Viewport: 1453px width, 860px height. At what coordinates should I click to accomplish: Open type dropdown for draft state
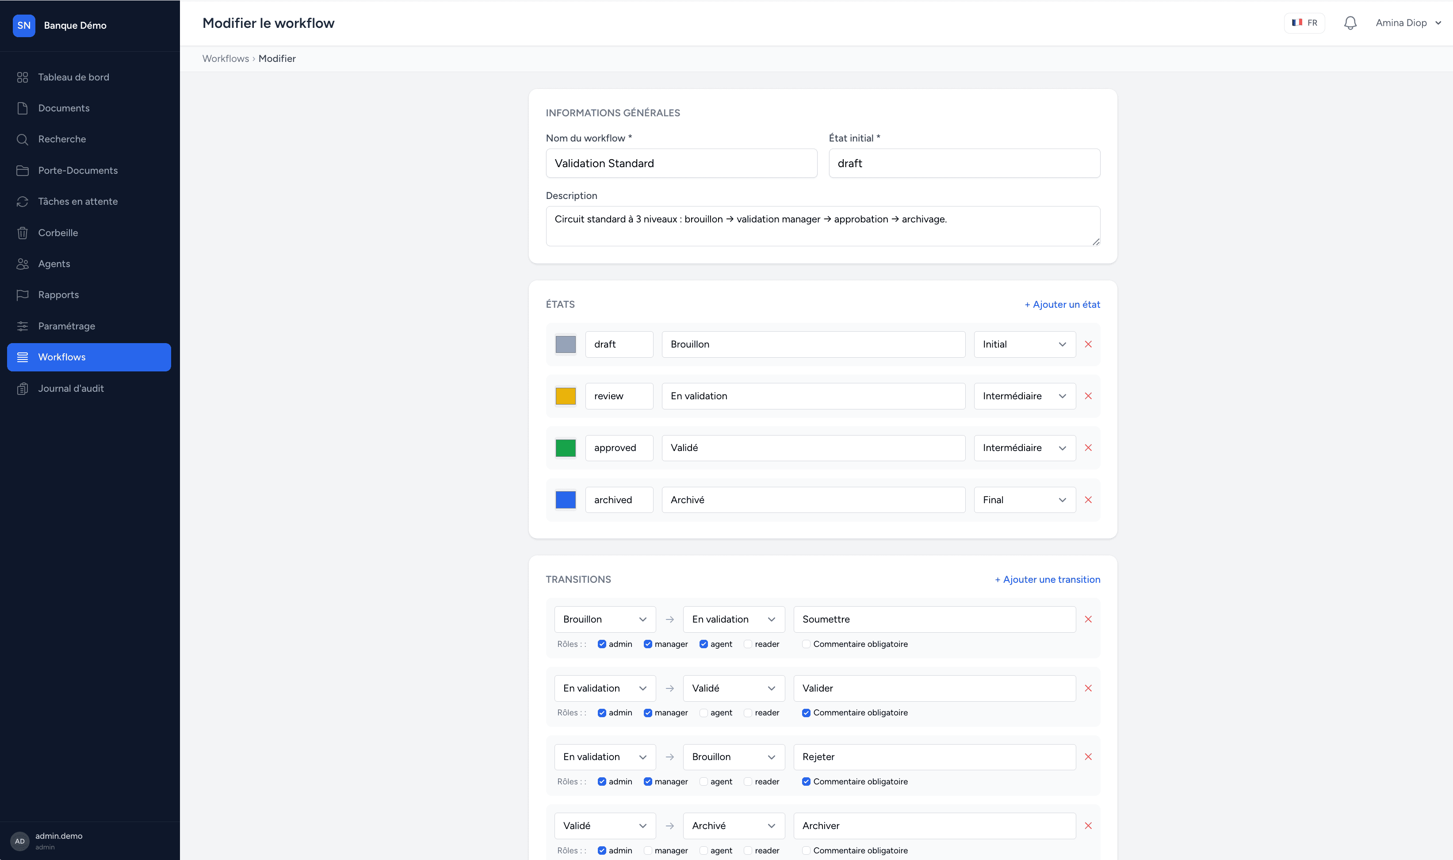(x=1024, y=344)
